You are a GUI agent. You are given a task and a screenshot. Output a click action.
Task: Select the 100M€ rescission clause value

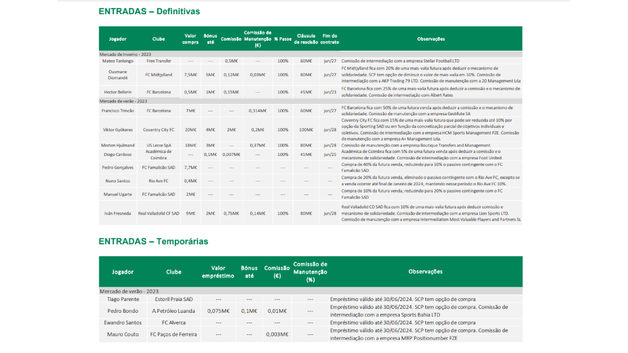click(306, 130)
